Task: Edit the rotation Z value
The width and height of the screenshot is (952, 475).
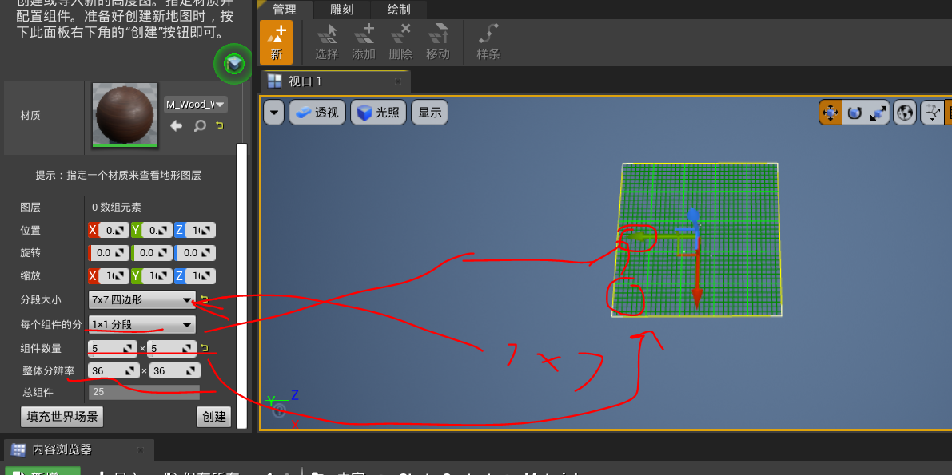Action: (195, 253)
